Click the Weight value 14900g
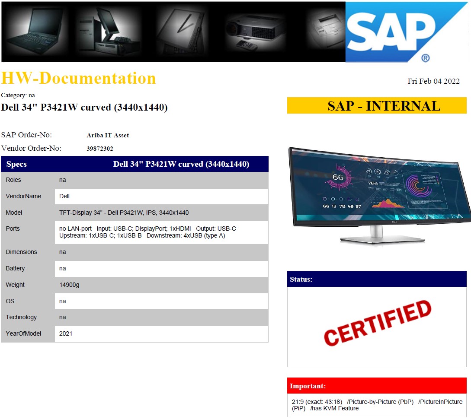 click(x=69, y=285)
